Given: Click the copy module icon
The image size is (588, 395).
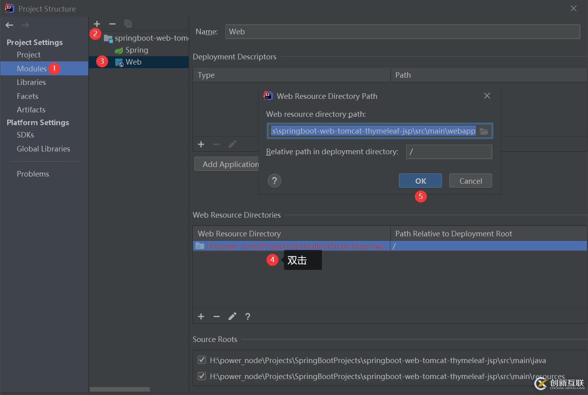Looking at the screenshot, I should coord(128,24).
